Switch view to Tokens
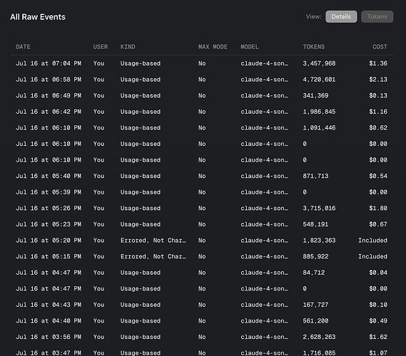The width and height of the screenshot is (406, 356). [x=377, y=16]
